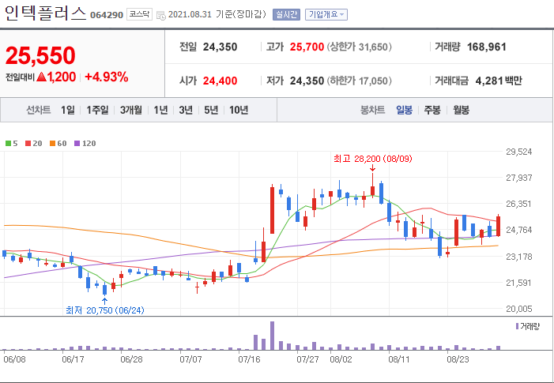Image resolution: width=554 pixels, height=383 pixels.
Task: Click the 최고 28,200 (08/09) marker
Action: coord(373,159)
